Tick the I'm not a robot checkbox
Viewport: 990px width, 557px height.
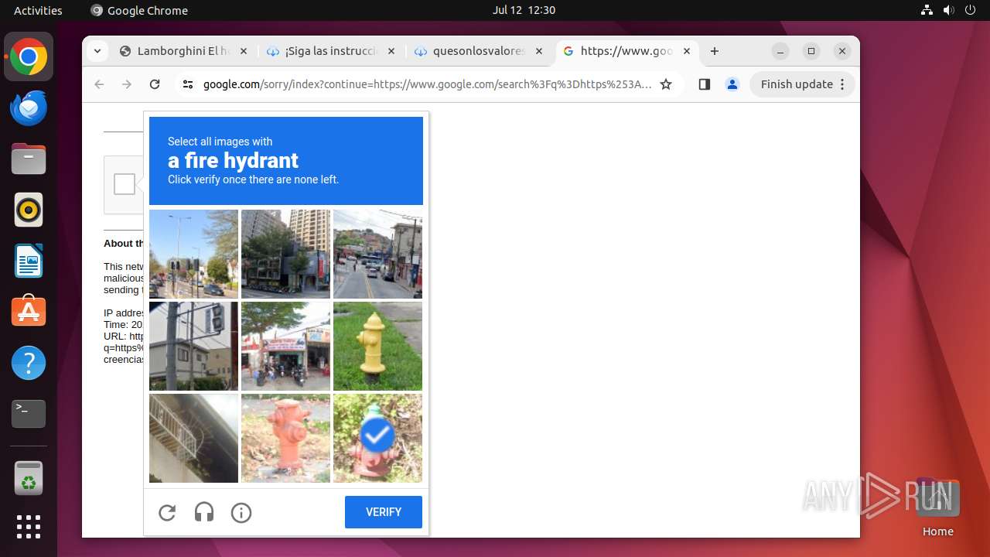point(124,184)
